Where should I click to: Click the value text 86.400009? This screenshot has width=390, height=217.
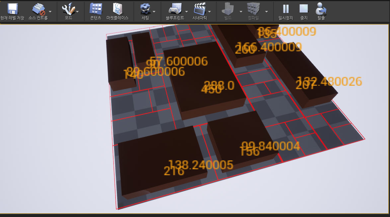[287, 31]
